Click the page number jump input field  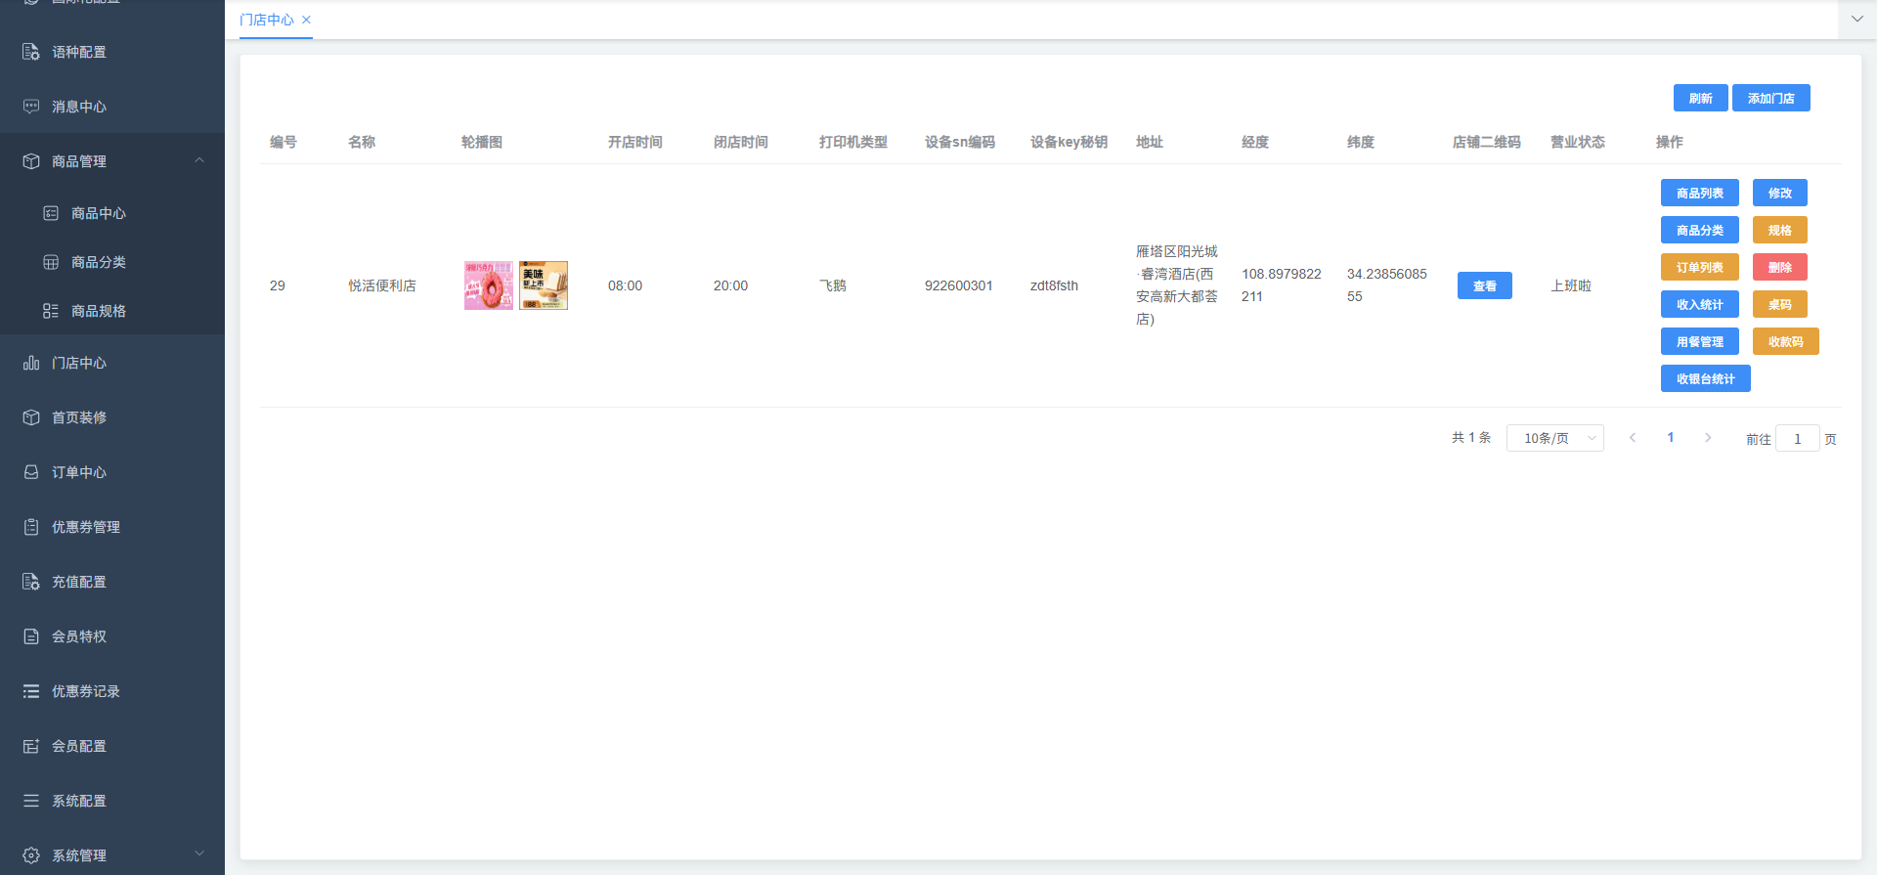[1797, 439]
